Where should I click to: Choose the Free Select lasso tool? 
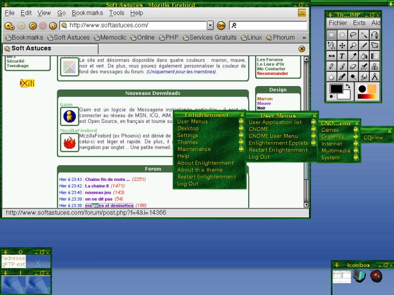pos(353,34)
